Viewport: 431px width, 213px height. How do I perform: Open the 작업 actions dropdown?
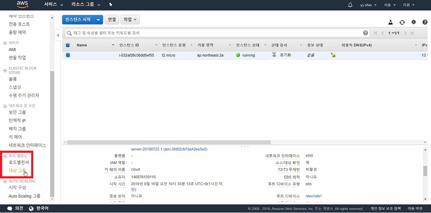click(x=130, y=20)
